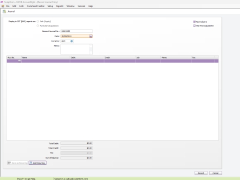Click the Debit cell in highlighted row
The height and width of the screenshot is (180, 240).
pos(87,61)
